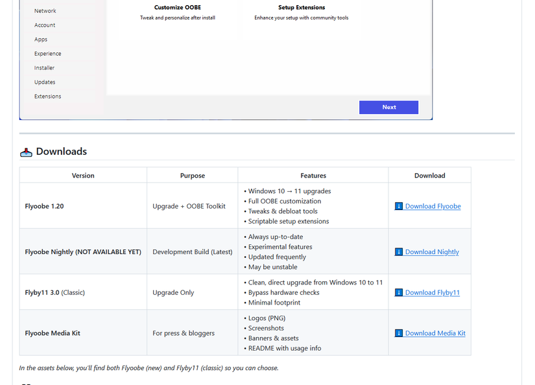Open the Network sidebar item
The height and width of the screenshot is (385, 535).
pyautogui.click(x=45, y=11)
